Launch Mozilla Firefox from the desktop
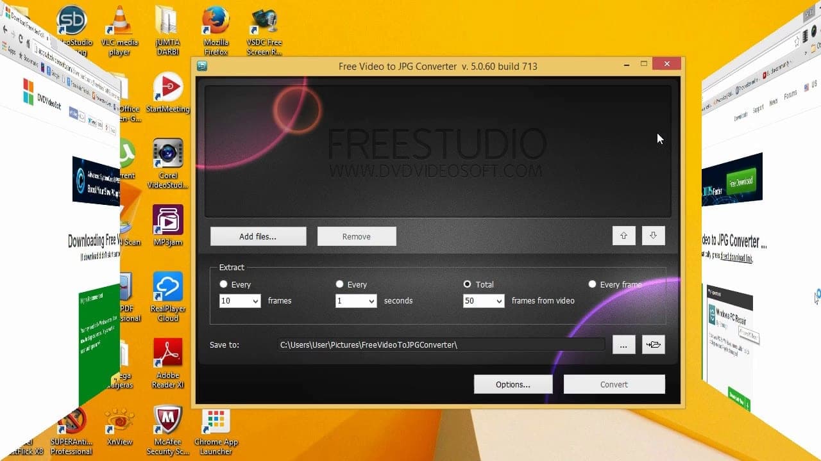Viewport: 821px width, 461px height. [x=216, y=31]
